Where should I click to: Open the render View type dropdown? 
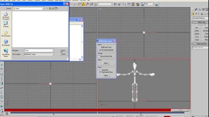click(x=153, y=4)
